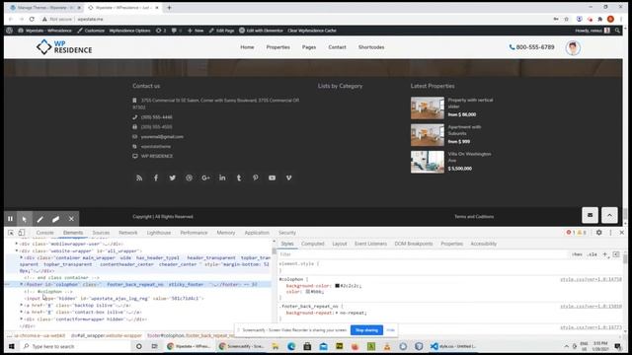Click the back-to-top arrow button
Screen dimensions: 632x355
coord(609,215)
